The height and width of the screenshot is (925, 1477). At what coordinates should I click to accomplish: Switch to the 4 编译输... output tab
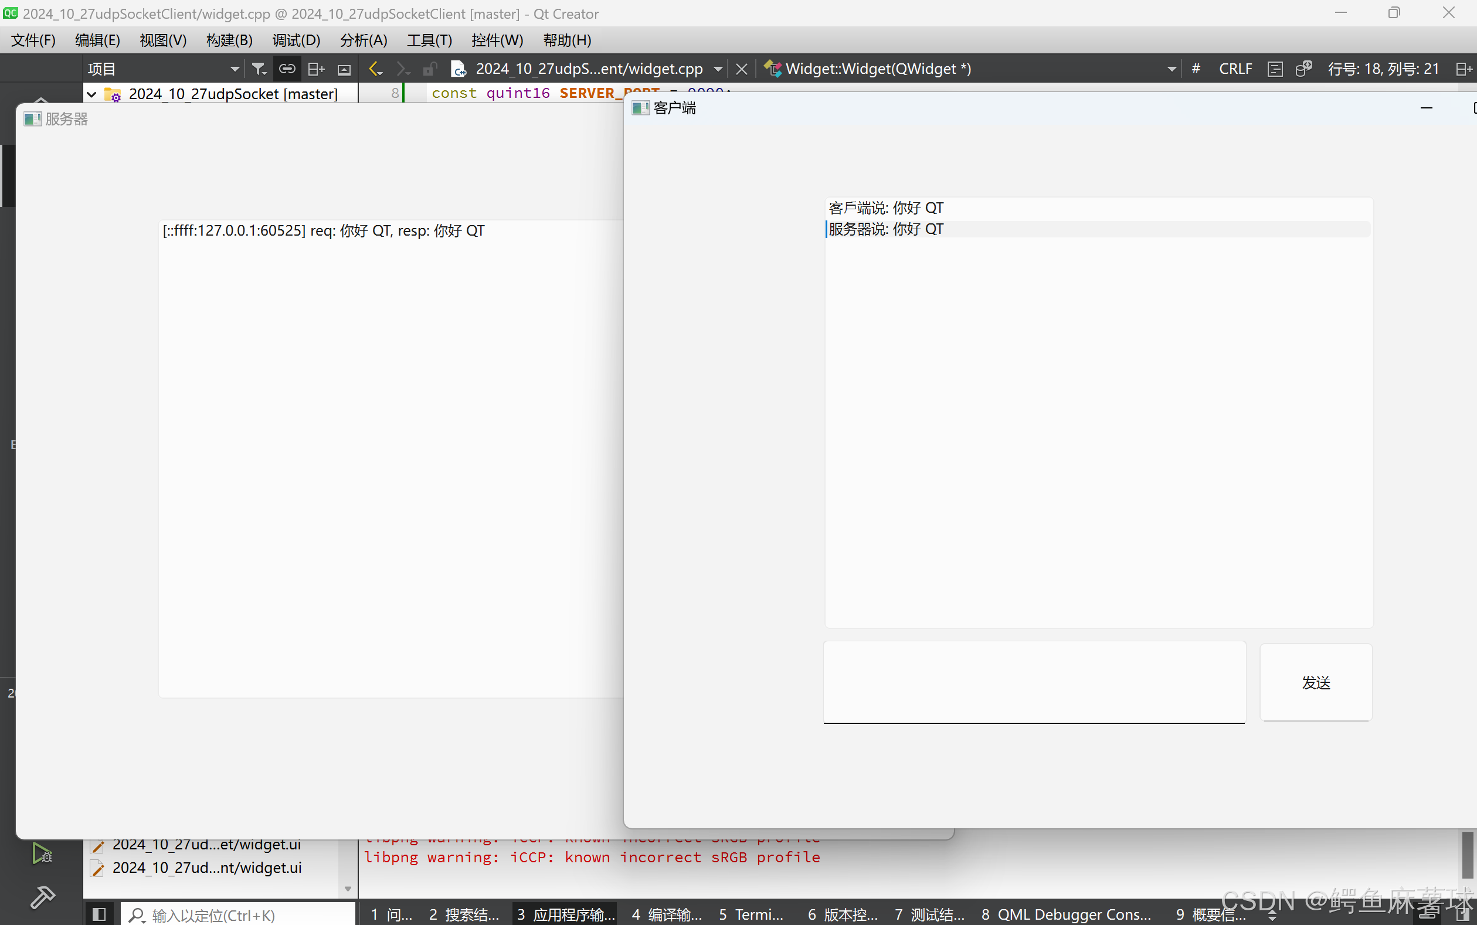(667, 914)
